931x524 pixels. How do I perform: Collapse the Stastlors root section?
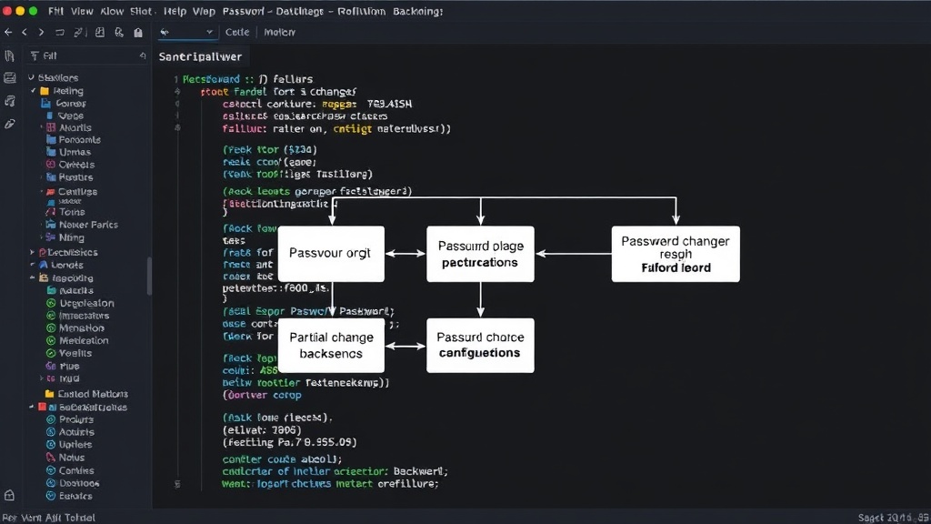point(31,77)
